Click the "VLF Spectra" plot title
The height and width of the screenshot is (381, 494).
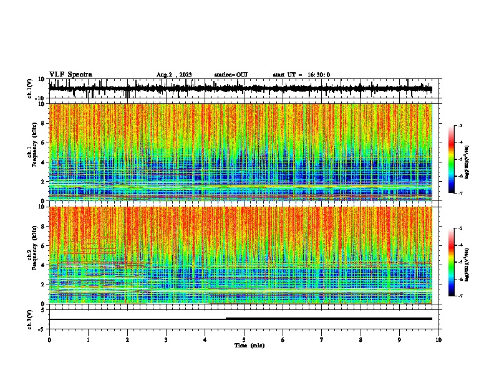click(x=70, y=75)
